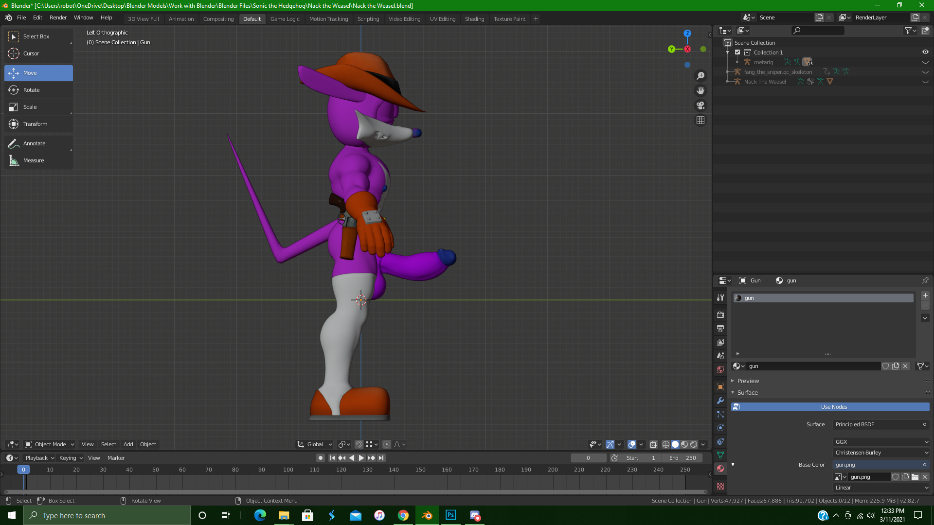
Task: Open the Modifiers wrench tab
Action: tap(720, 401)
